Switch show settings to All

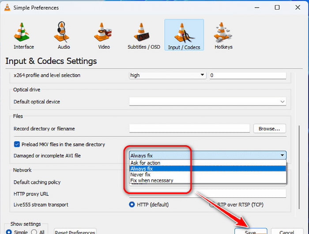(34, 232)
